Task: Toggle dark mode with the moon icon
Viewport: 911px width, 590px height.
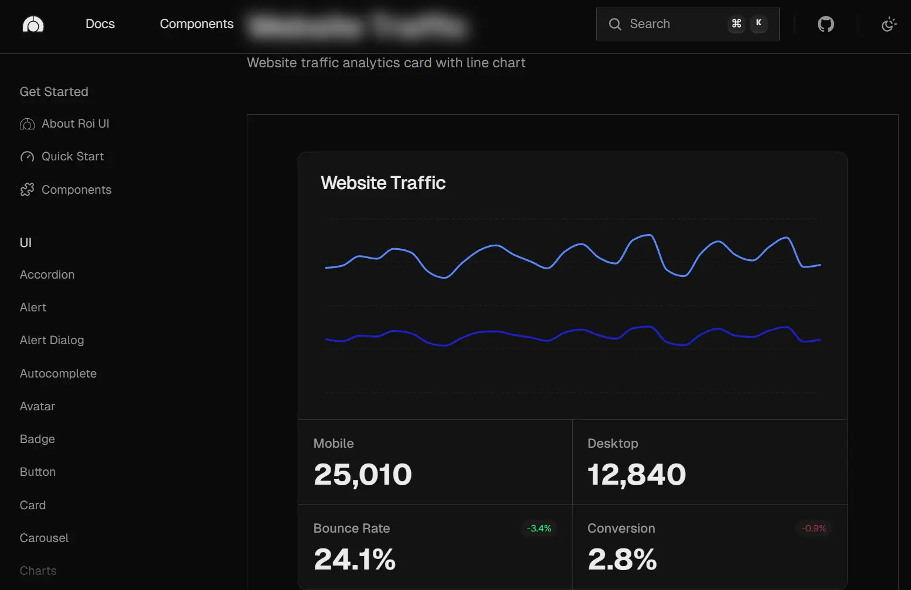Action: coord(889,24)
